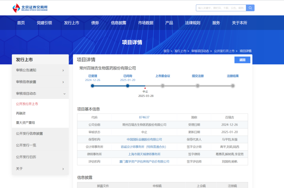Open the 党建引领 navigation menu
The height and width of the screenshot is (188, 284).
[x=44, y=23]
